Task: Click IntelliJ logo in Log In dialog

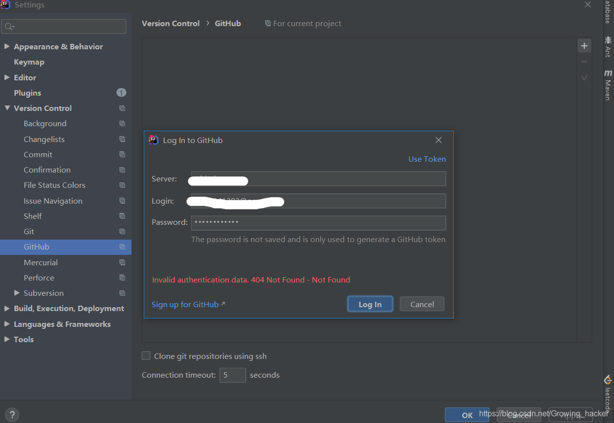Action: (x=154, y=140)
